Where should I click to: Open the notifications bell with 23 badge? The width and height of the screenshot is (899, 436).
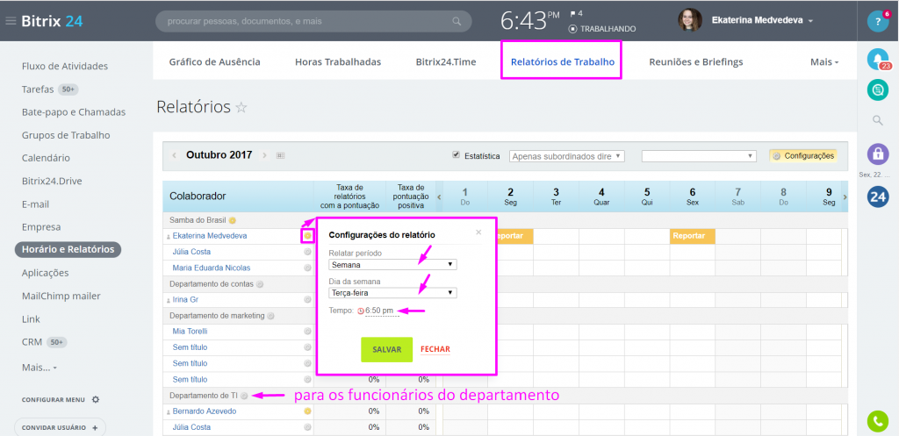click(x=877, y=59)
